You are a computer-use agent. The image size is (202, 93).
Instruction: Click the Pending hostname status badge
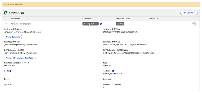tap(120, 24)
